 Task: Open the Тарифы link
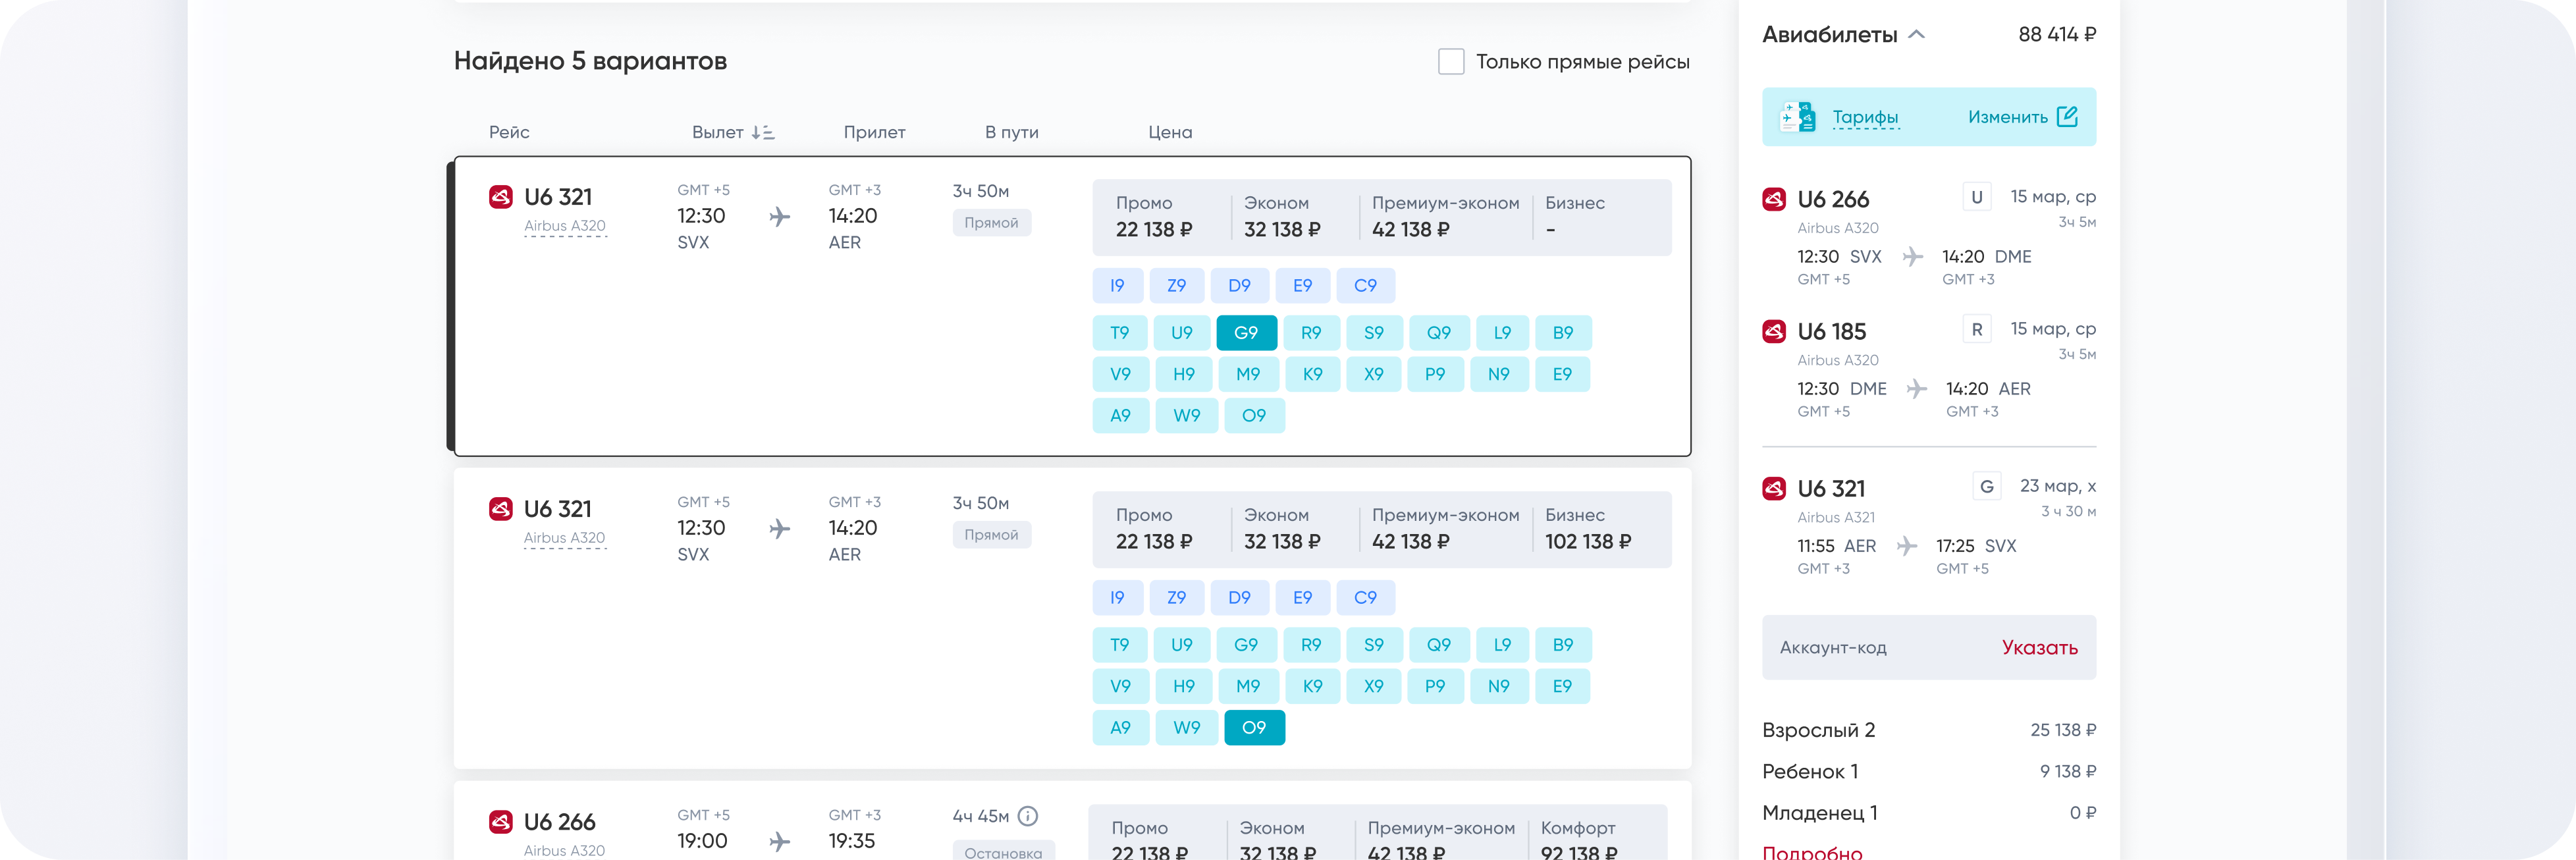pyautogui.click(x=1865, y=117)
